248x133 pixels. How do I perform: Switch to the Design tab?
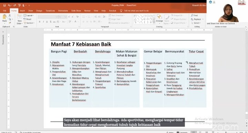[x=39, y=11]
